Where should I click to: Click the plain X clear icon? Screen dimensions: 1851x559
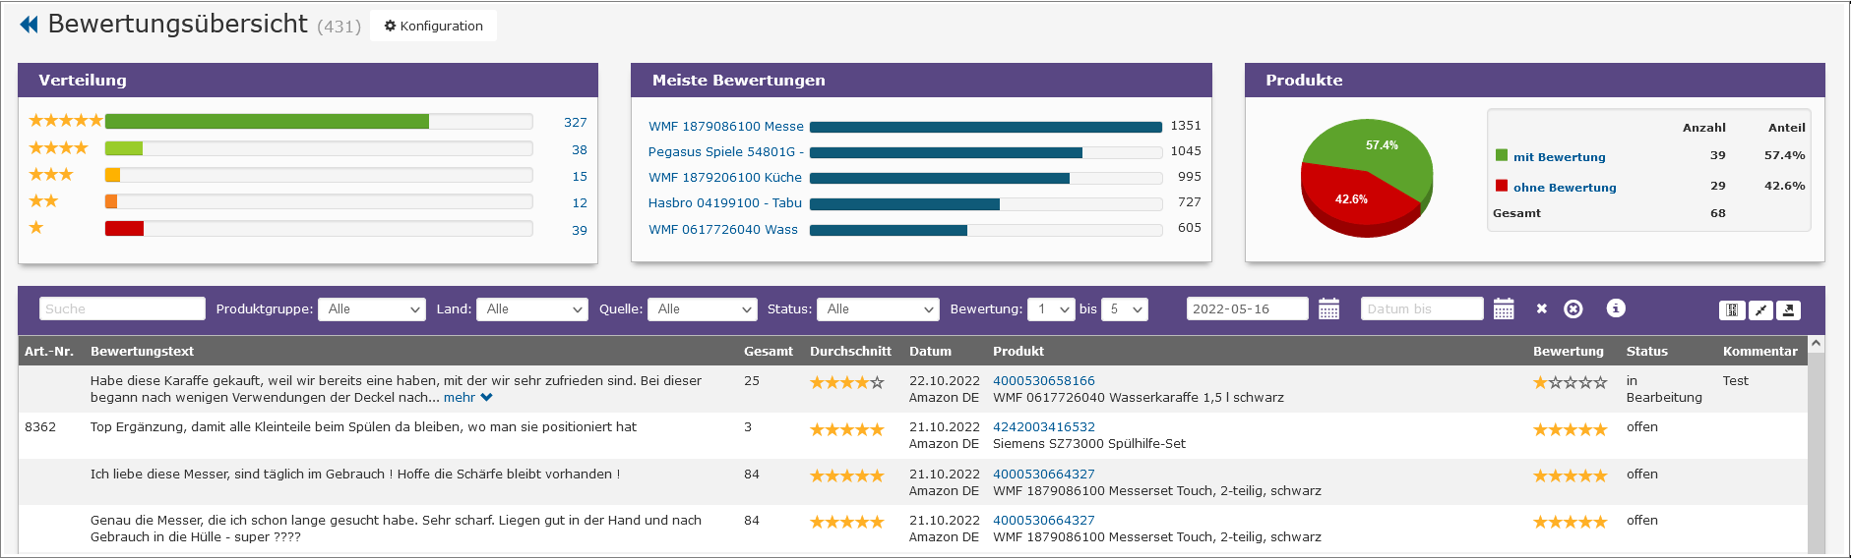[x=1541, y=308]
